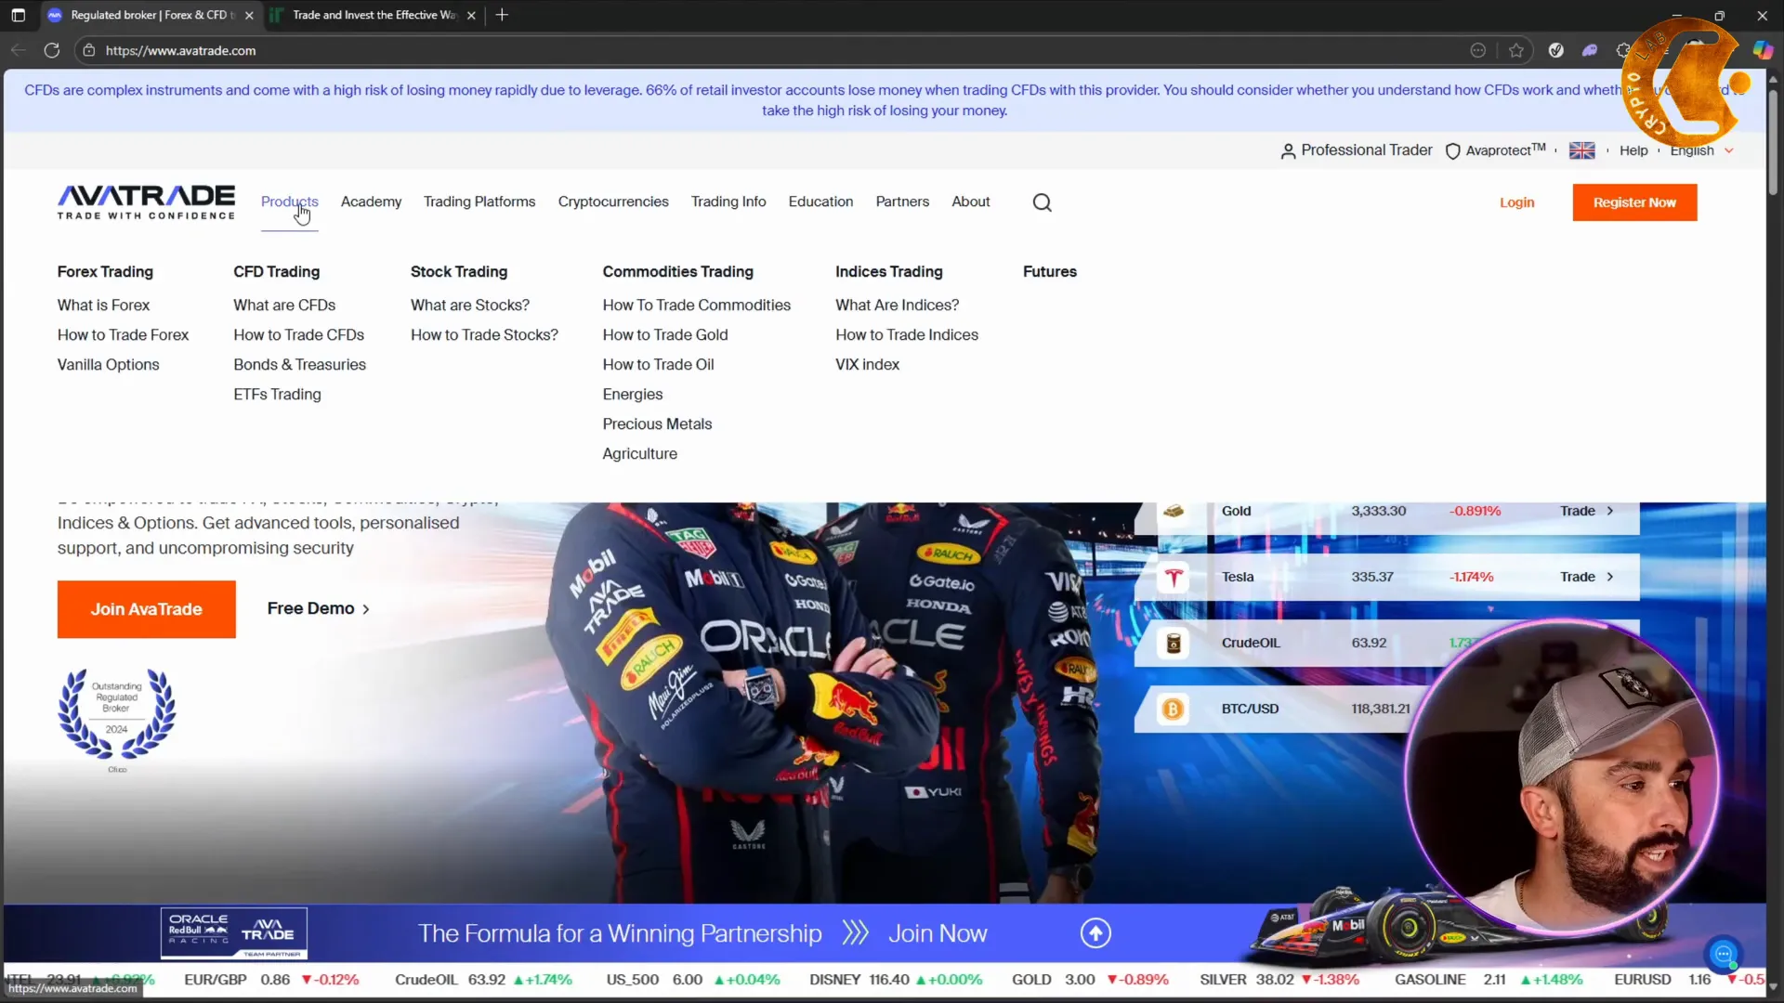The height and width of the screenshot is (1003, 1784).
Task: Select Vanilla Options
Action: [x=108, y=364]
